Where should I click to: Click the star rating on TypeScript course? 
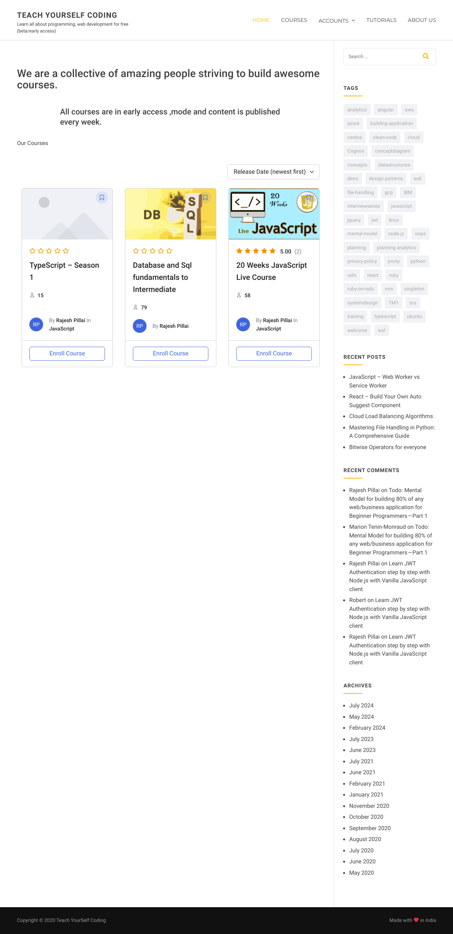(x=49, y=251)
